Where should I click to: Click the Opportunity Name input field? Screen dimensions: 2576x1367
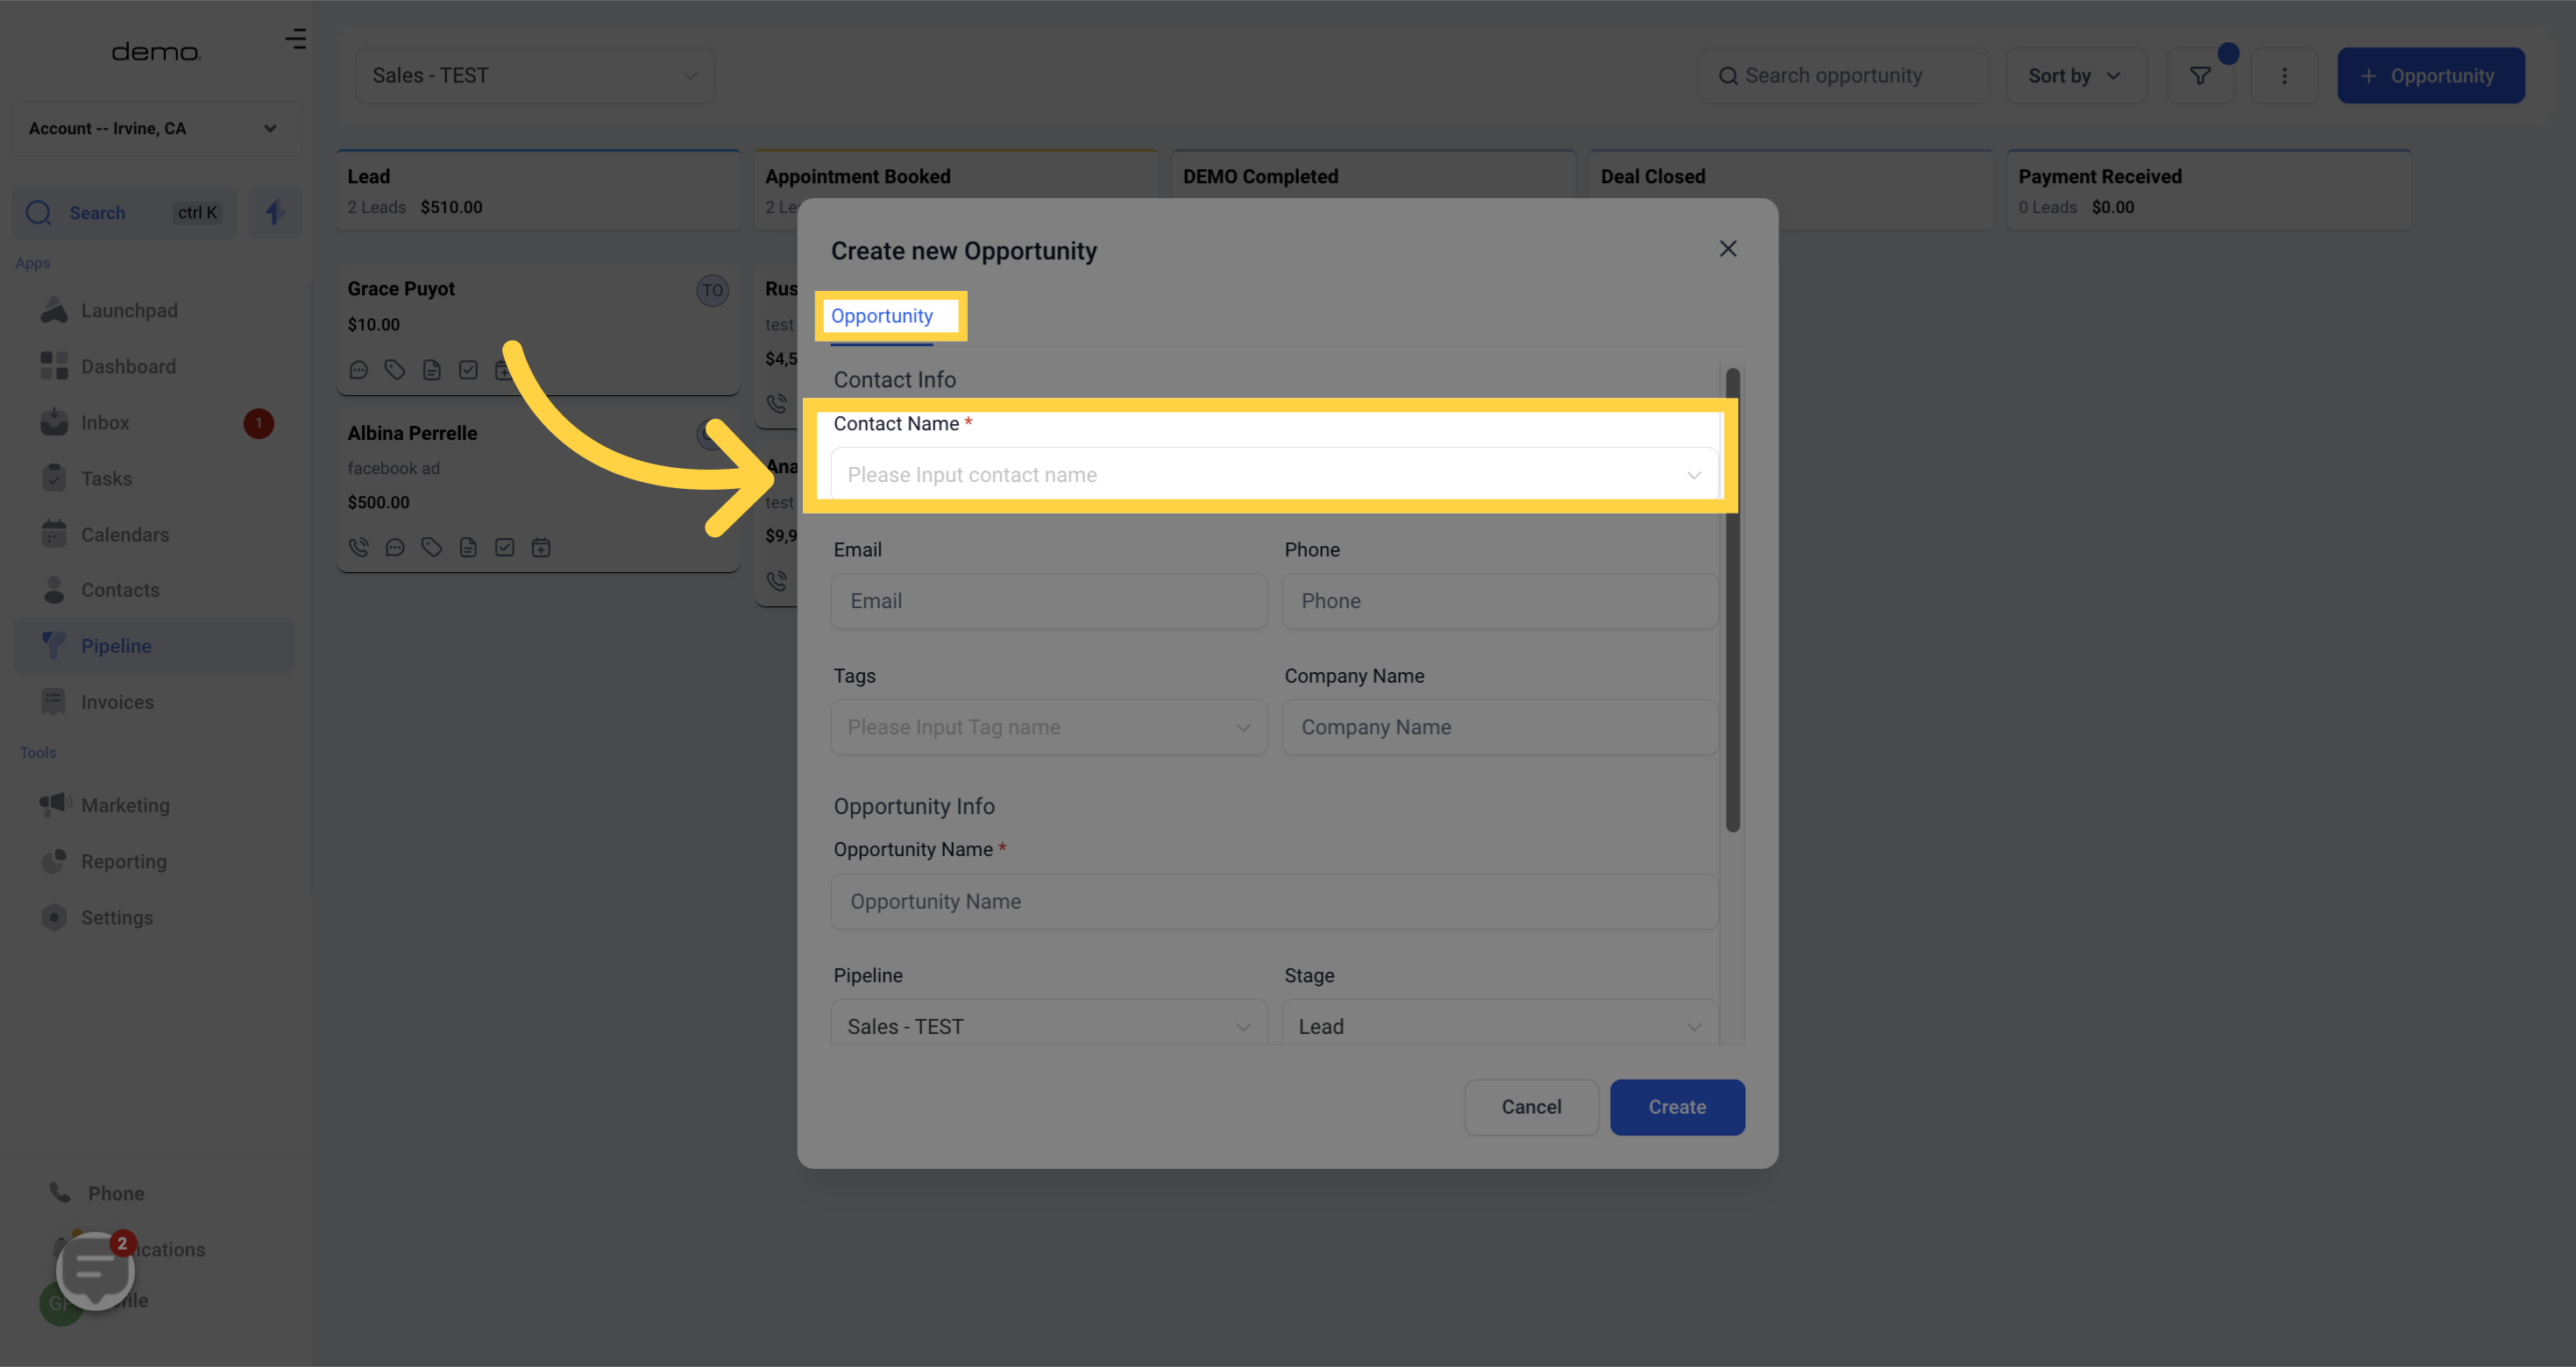click(1273, 901)
